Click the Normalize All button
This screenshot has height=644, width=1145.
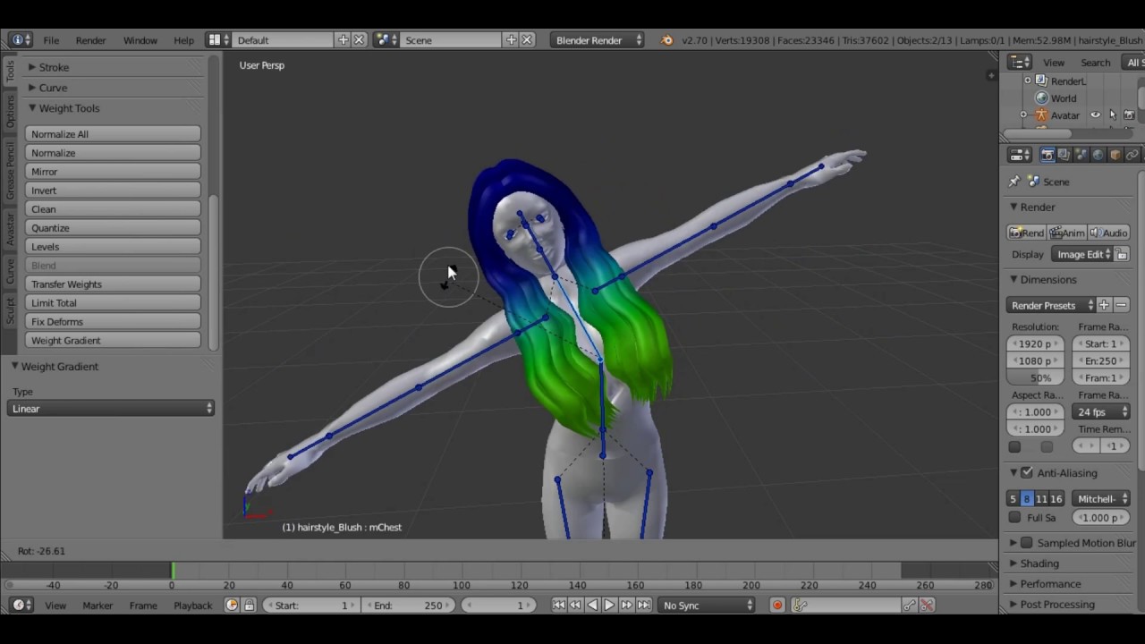[113, 134]
